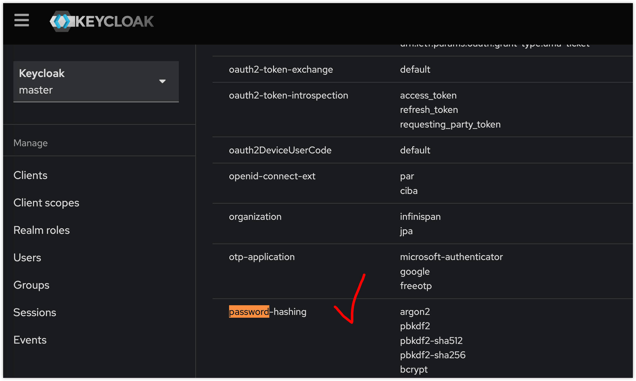This screenshot has width=636, height=381.
Task: Click the oauth2-token-exchange row label
Action: point(281,69)
